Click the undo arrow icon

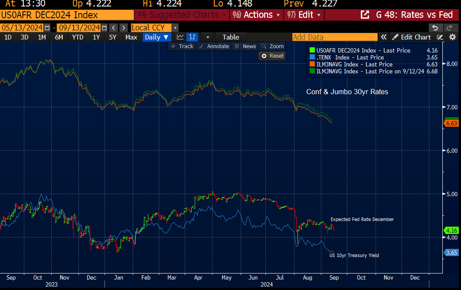tap(436, 27)
